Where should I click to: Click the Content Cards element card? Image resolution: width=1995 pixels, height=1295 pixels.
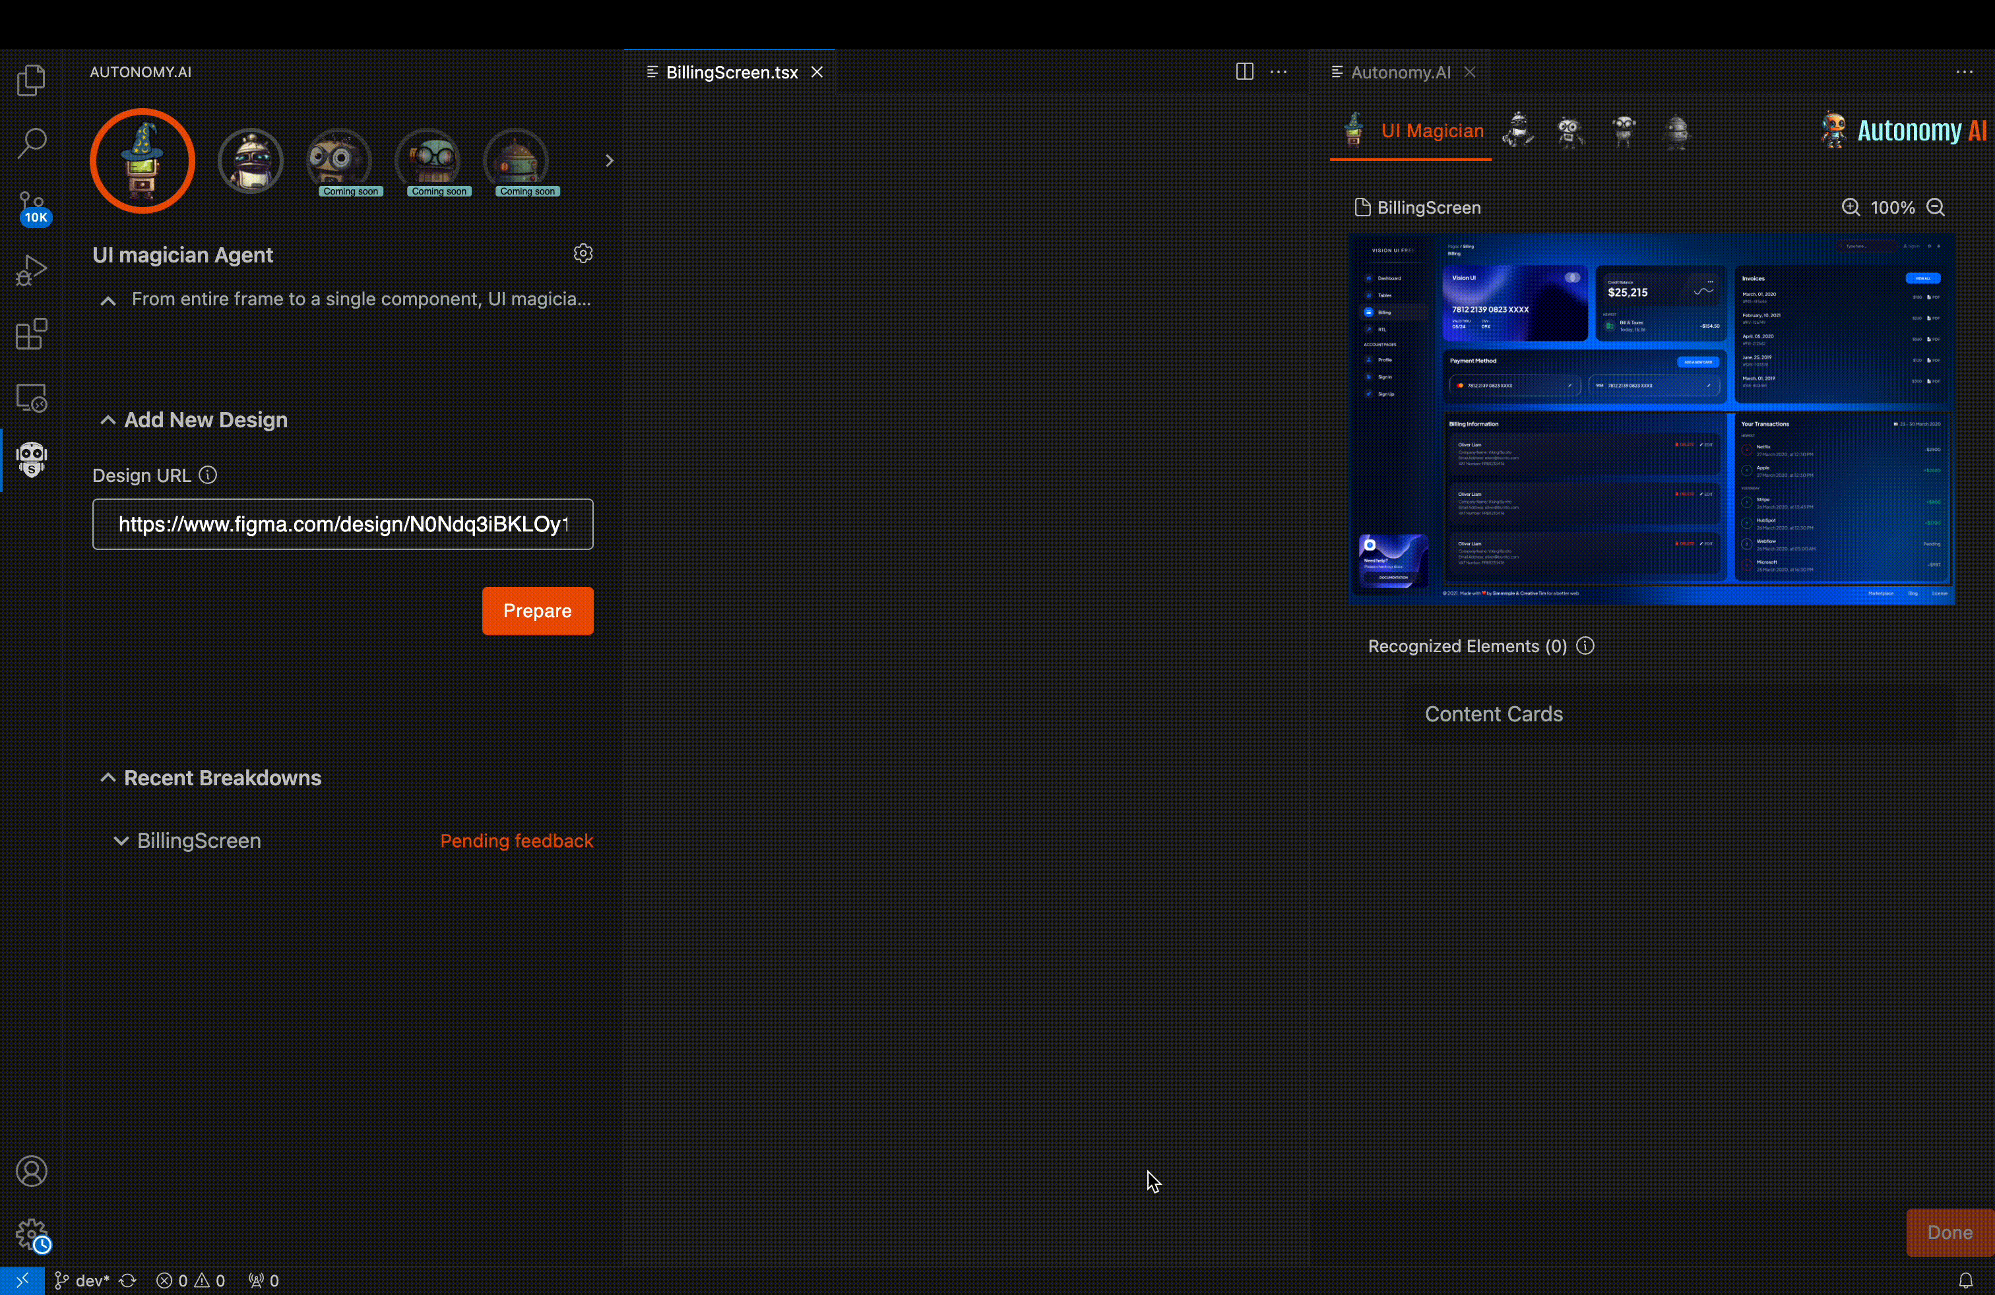pyautogui.click(x=1680, y=713)
